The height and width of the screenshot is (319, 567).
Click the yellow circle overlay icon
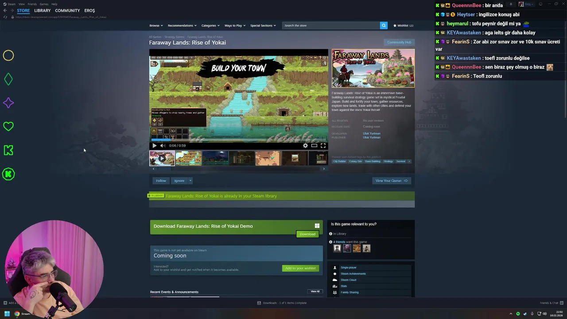click(8, 55)
